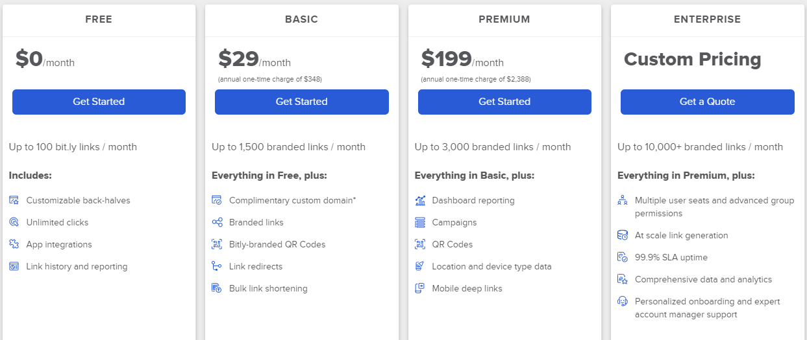Click the Branded links share icon
This screenshot has height=340, width=807.
click(217, 222)
